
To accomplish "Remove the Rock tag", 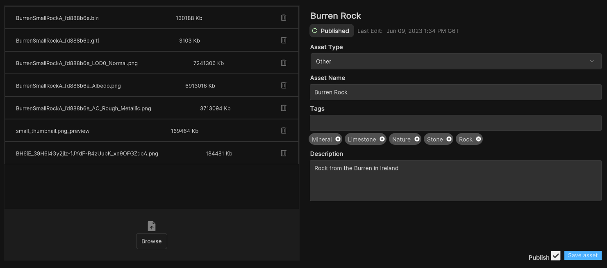I will pyautogui.click(x=478, y=139).
